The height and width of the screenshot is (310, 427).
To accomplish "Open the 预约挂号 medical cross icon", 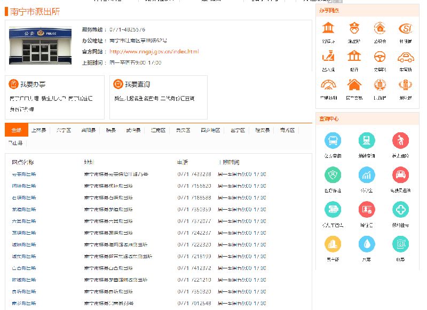I will point(400,210).
